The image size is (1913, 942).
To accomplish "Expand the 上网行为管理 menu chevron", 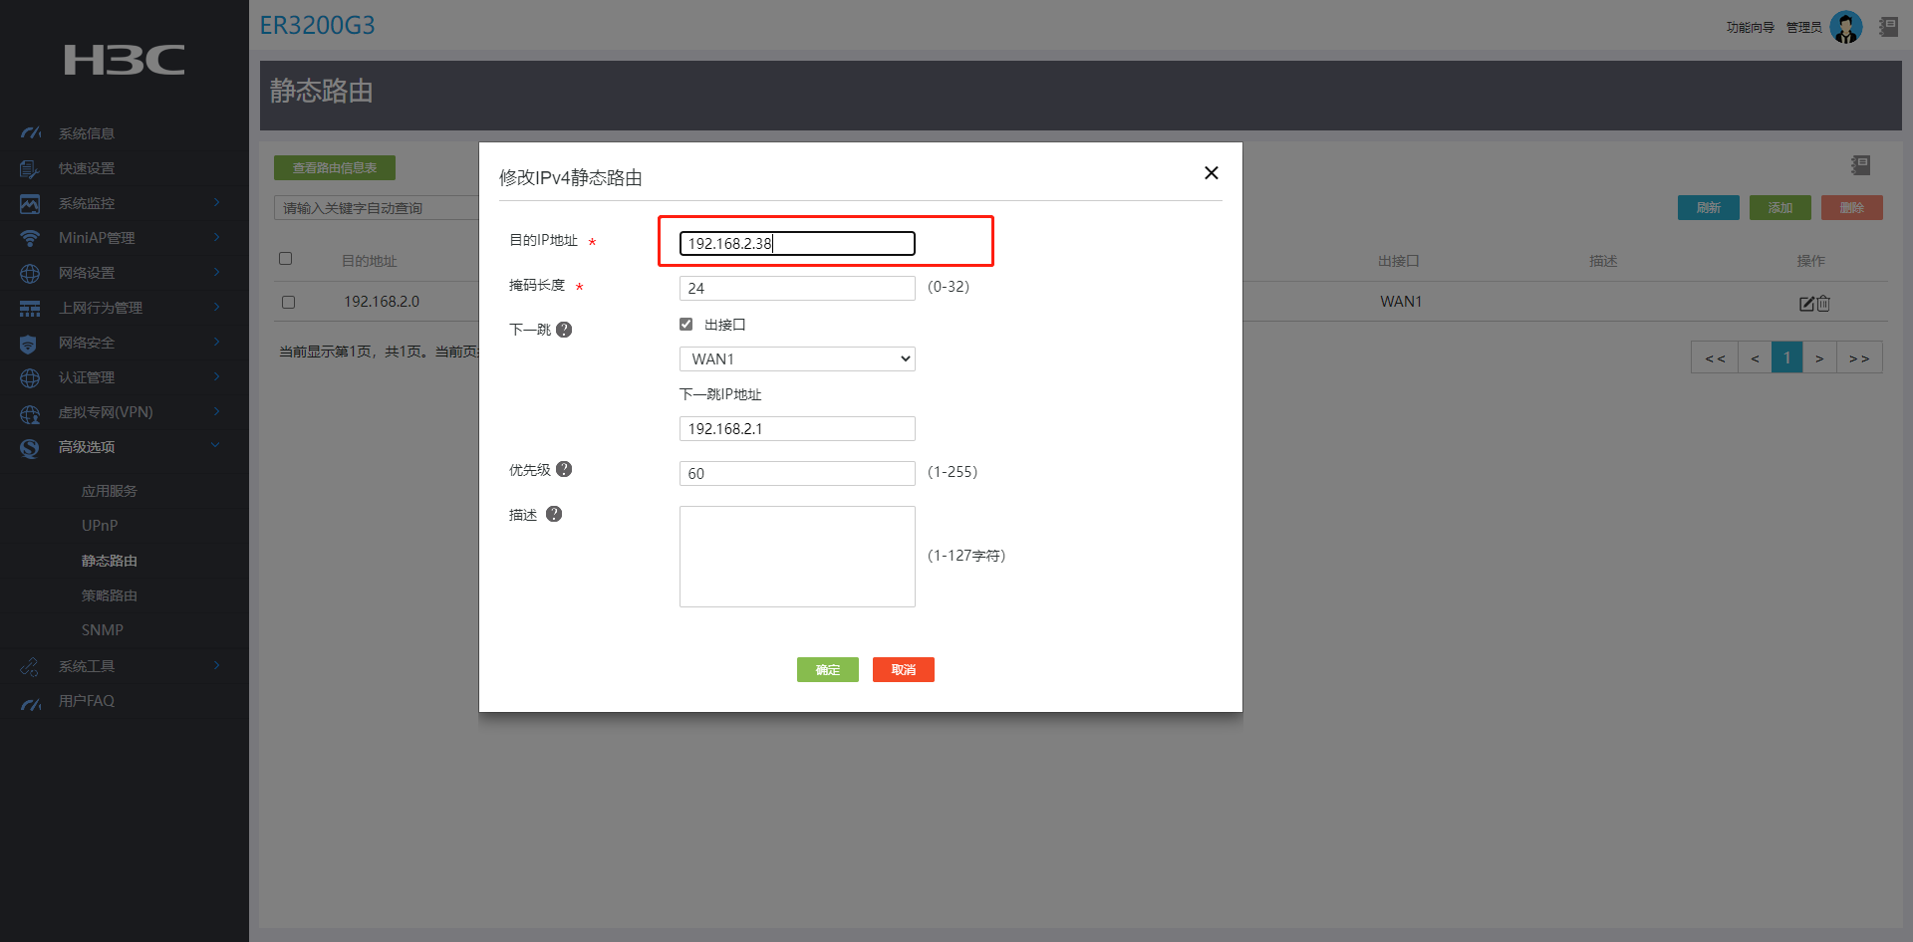I will pos(216,307).
